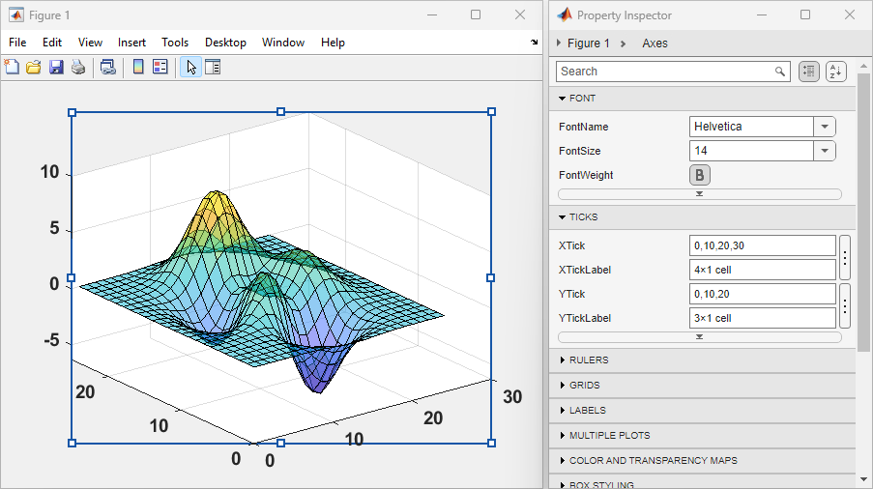
Task: Click the YTickLabel 3×1 cell field
Action: coord(762,318)
